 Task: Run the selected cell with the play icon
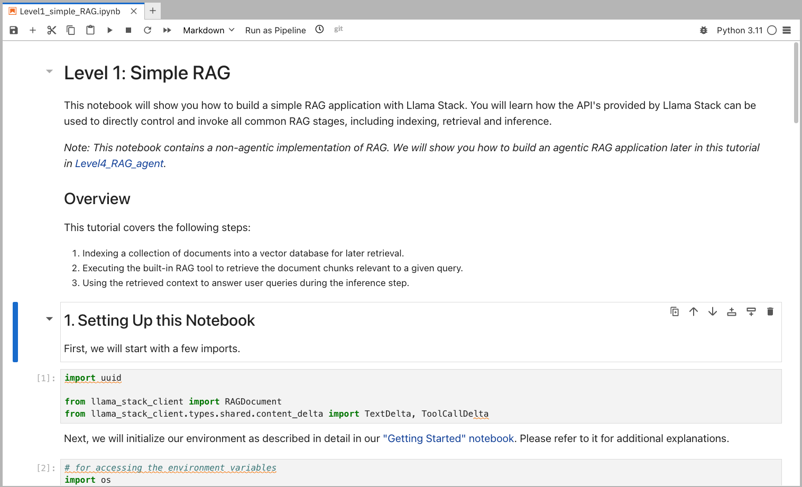[109, 30]
